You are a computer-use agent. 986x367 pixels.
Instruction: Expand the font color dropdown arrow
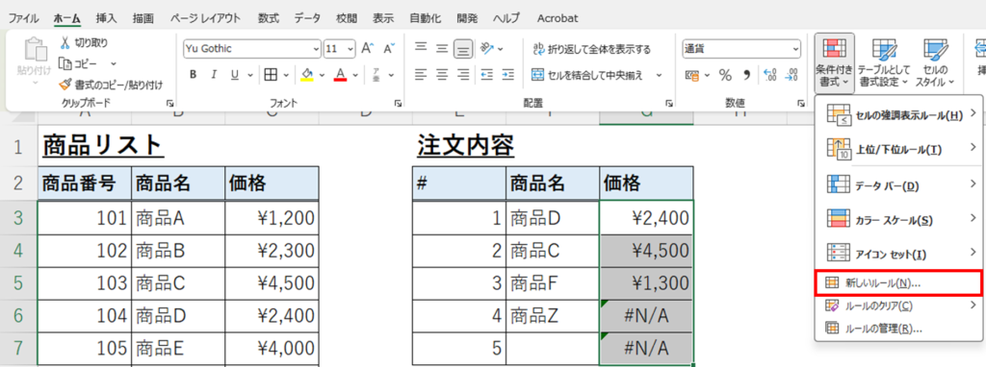click(x=356, y=75)
